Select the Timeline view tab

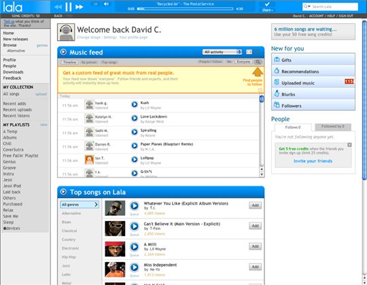pyautogui.click(x=70, y=63)
